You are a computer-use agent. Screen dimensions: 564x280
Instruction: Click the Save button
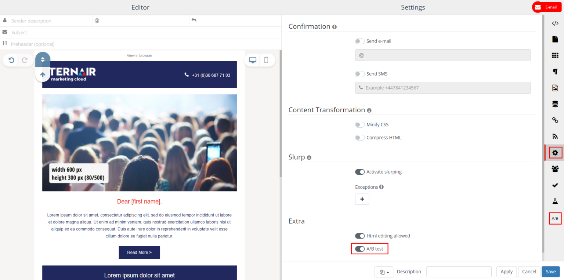point(550,272)
